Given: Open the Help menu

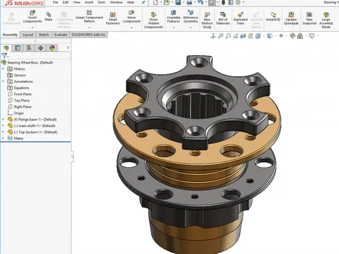Looking at the screenshot, I should pos(130,2).
